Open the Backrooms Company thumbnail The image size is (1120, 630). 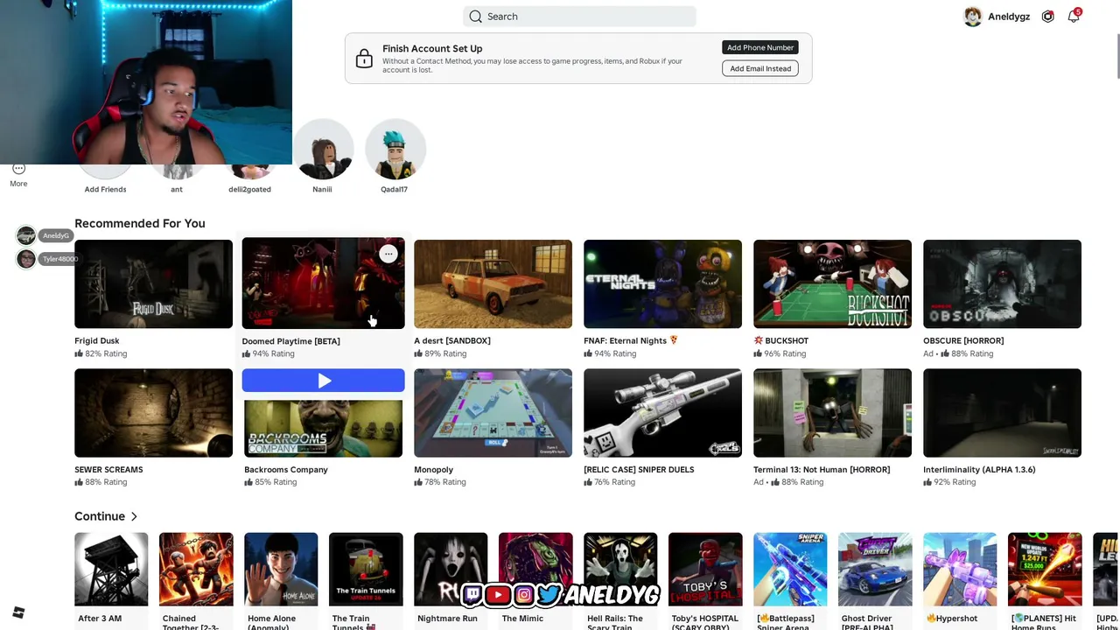point(324,428)
